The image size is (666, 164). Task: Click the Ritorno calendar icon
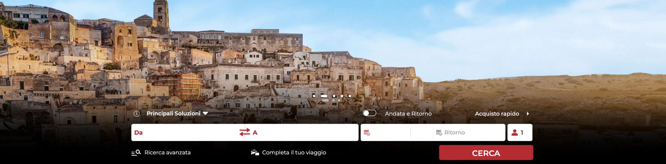(x=439, y=132)
